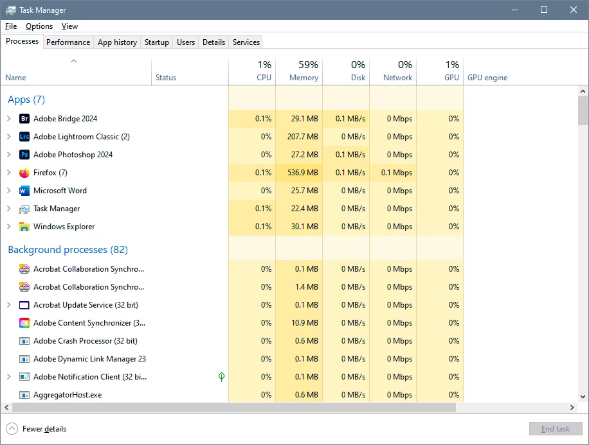The height and width of the screenshot is (445, 589).
Task: Click the Acrobat Collaboration Synchronizer icon with 1.4 MB
Action: pyautogui.click(x=24, y=287)
